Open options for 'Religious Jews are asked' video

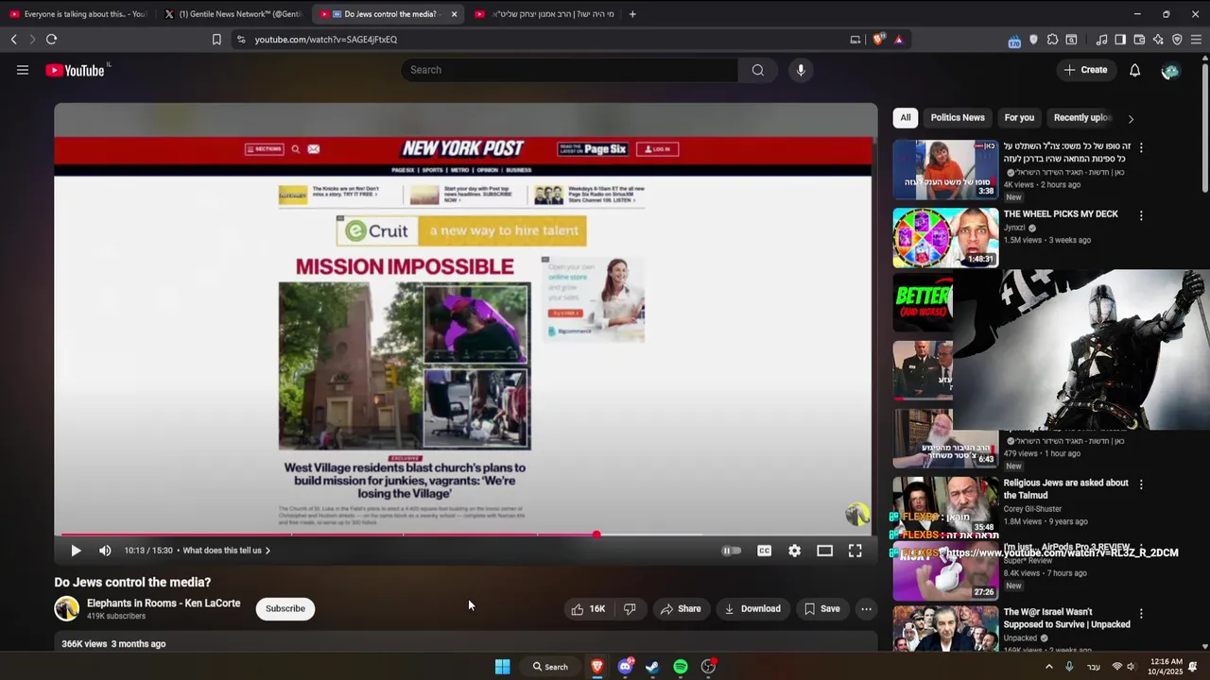coord(1141,484)
